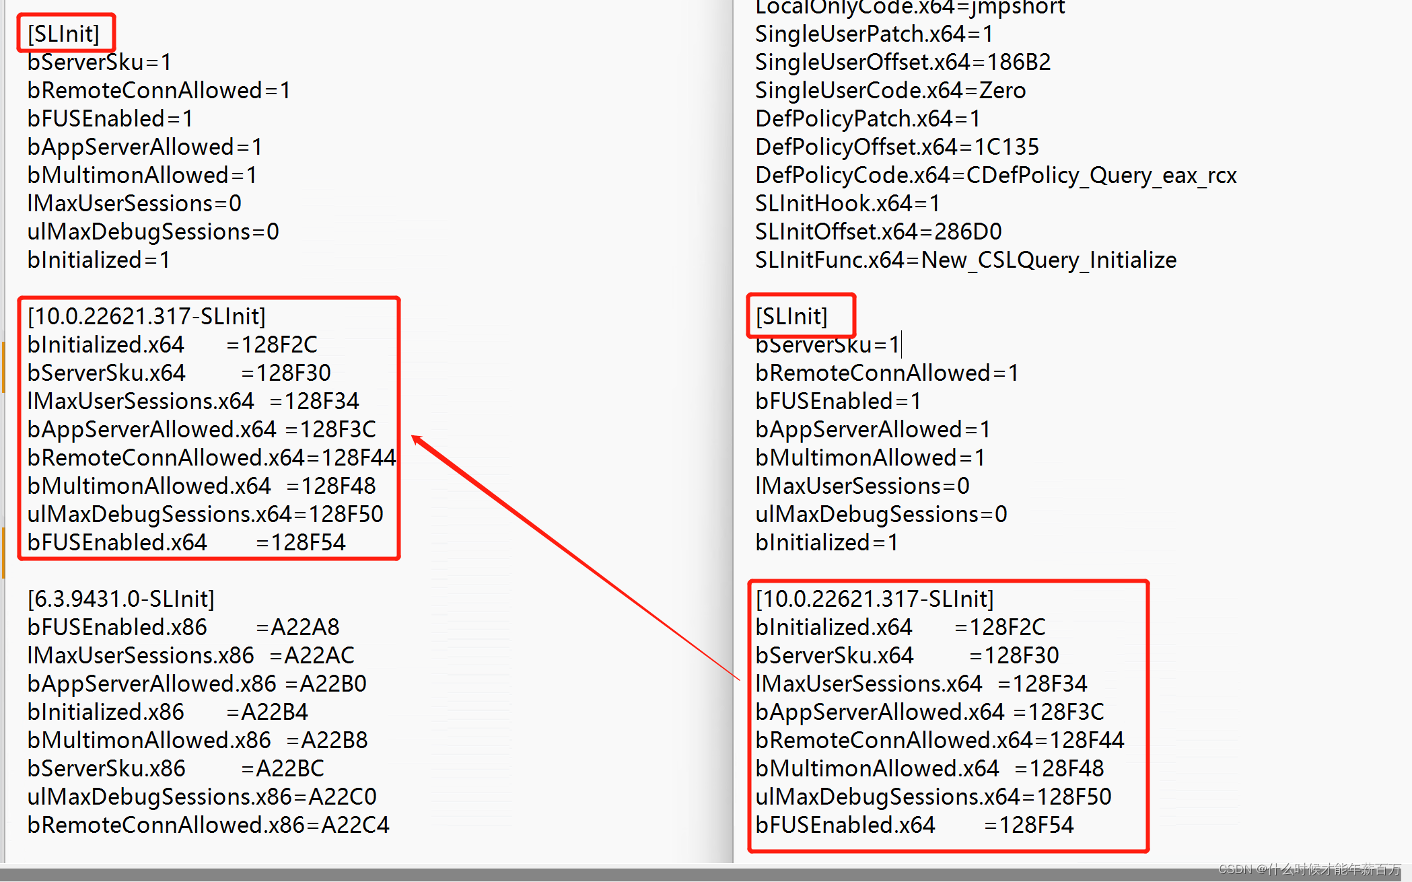Click the bServerSku.x86 =A22BC line
Viewport: 1412px width, 882px height.
pyautogui.click(x=175, y=768)
